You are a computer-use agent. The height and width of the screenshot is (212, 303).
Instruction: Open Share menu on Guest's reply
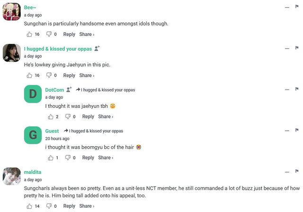coord(106,158)
